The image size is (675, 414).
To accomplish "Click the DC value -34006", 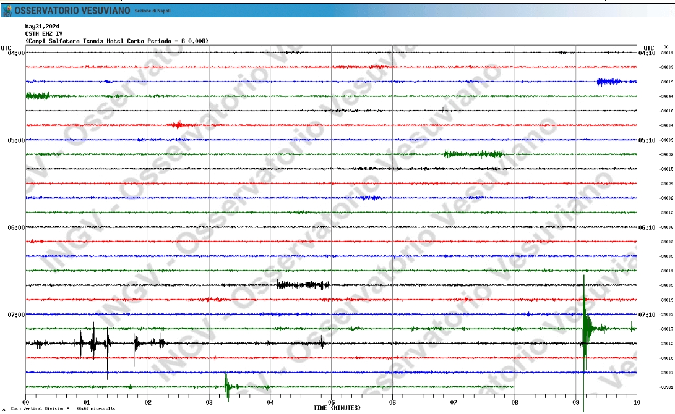I will tap(666, 227).
